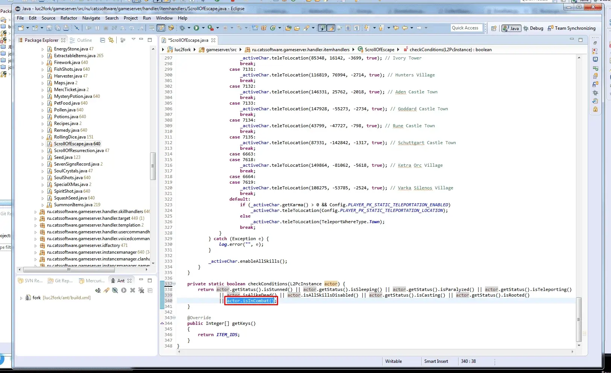Image resolution: width=611 pixels, height=373 pixels.
Task: Click the Debug bug toolbar icon
Action: pos(182,28)
